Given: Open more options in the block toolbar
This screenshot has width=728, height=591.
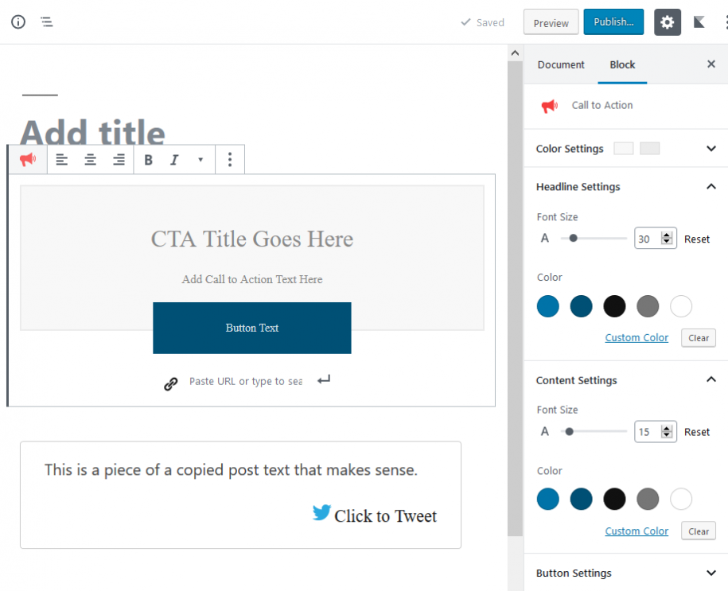Looking at the screenshot, I should pos(229,159).
